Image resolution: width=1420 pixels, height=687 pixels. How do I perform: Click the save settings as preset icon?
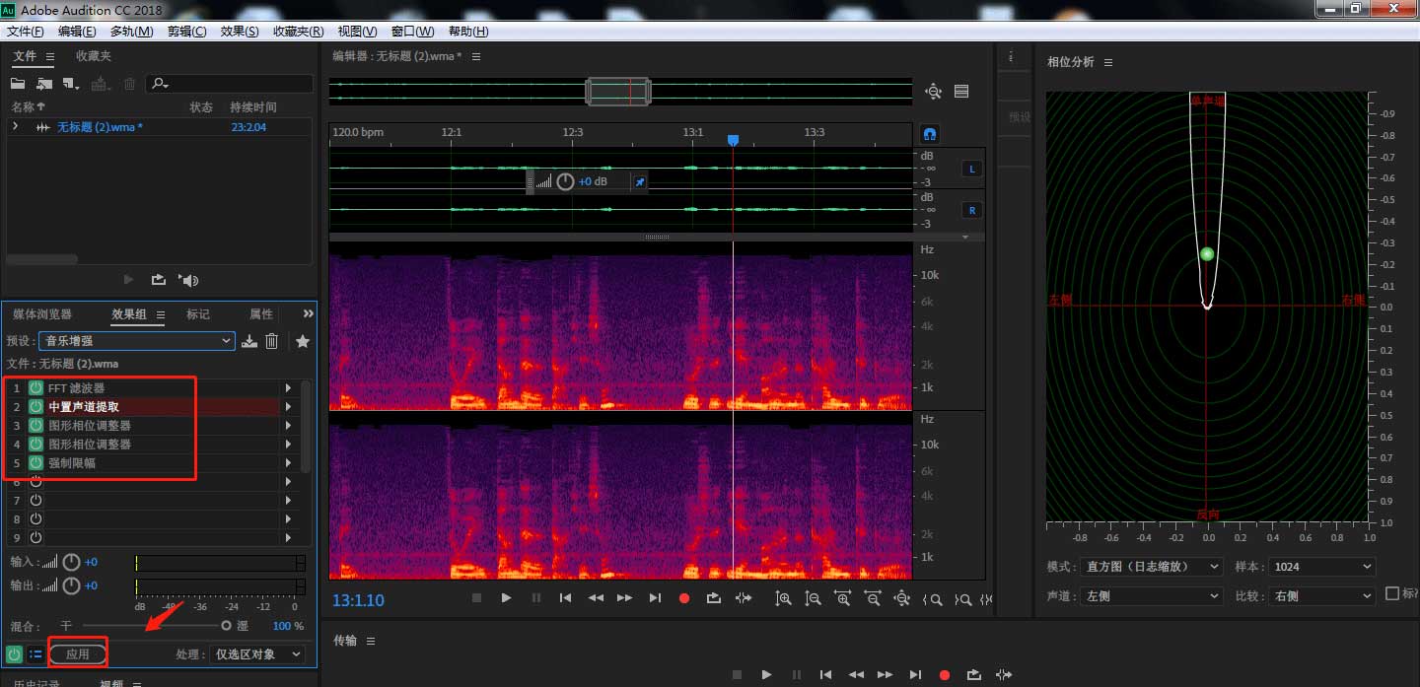249,340
